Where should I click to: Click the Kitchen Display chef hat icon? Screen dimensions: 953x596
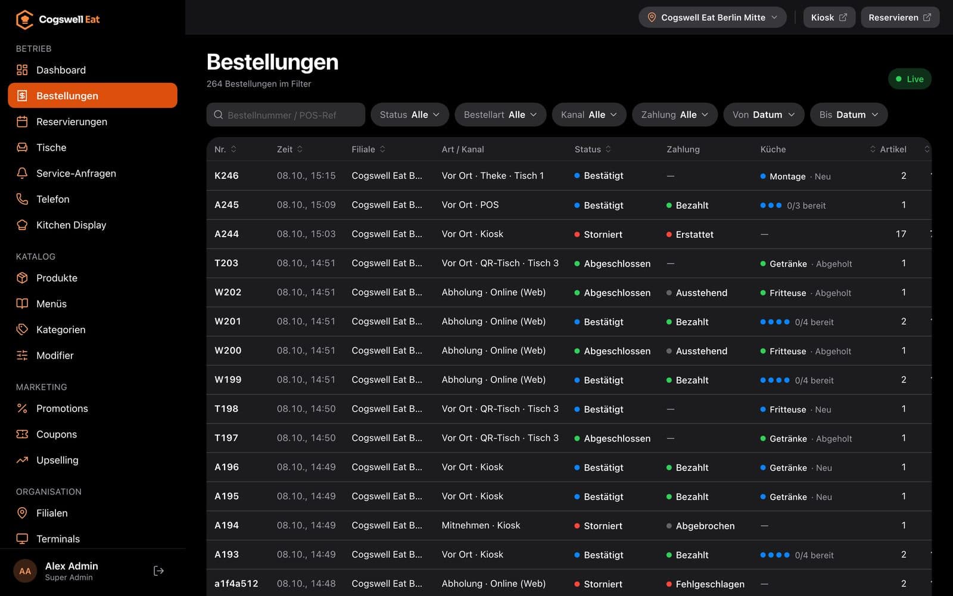pyautogui.click(x=22, y=225)
